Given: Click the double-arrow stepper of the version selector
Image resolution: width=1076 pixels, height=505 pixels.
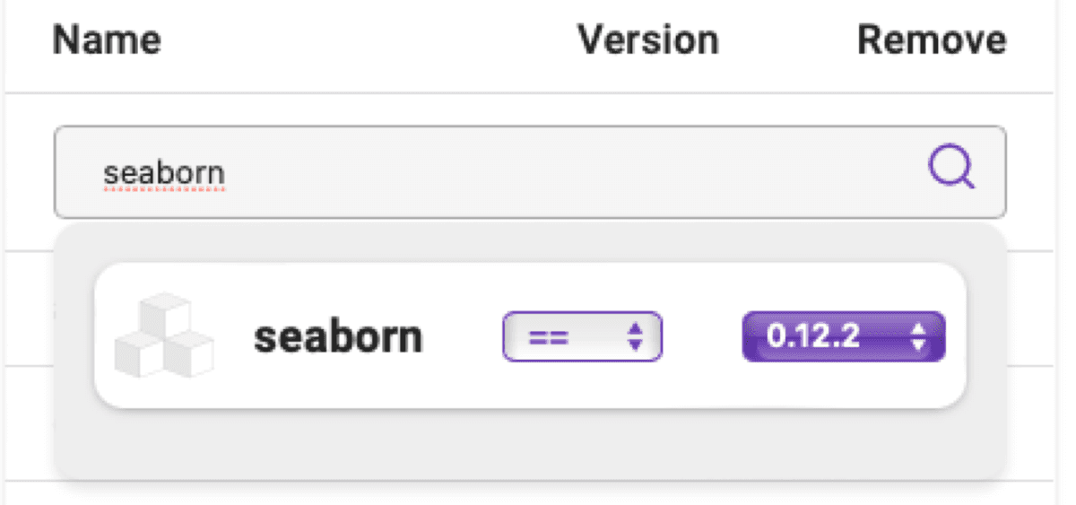Looking at the screenshot, I should coord(918,336).
